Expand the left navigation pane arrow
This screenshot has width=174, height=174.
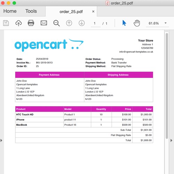coord(1,141)
